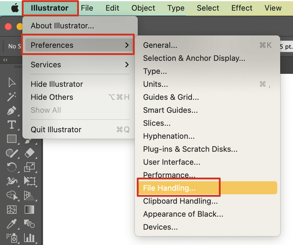Screen dimensions: 293x245
Task: Choose the Pen tool
Action: click(11, 110)
